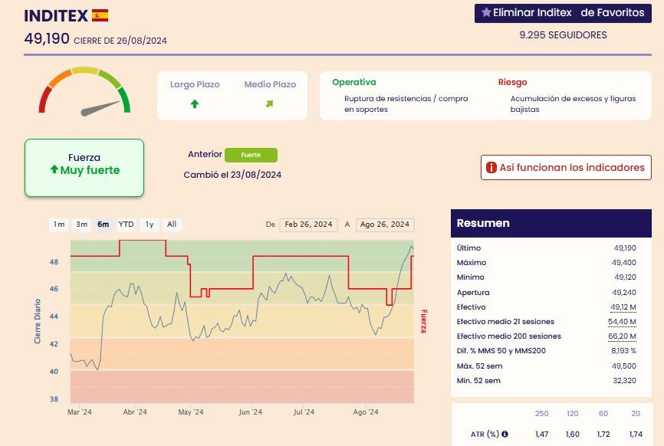Click the green up arrow beside Muy fuerte
This screenshot has width=664, height=446.
tap(54, 169)
